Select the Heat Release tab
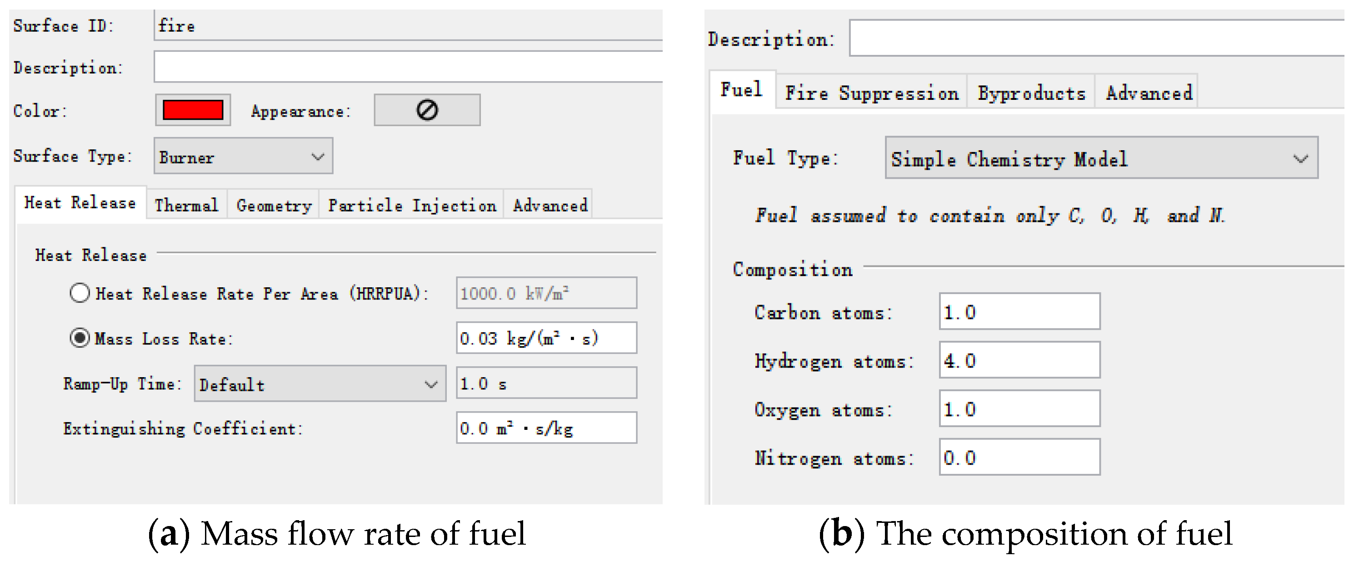1354x561 pixels. 80,203
